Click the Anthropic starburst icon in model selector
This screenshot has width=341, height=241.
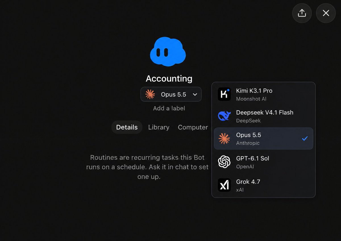point(150,95)
